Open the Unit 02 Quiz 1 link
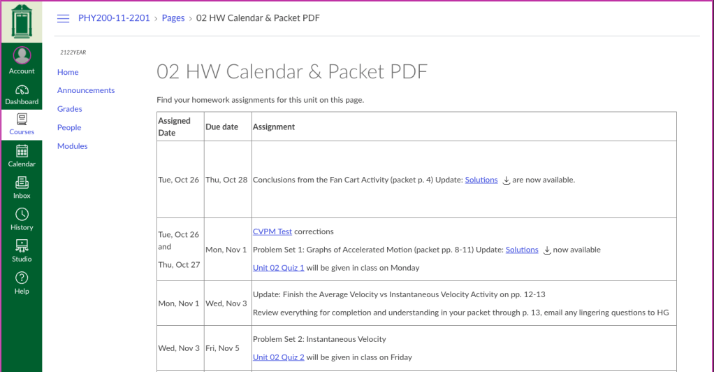Image resolution: width=714 pixels, height=372 pixels. pos(278,268)
